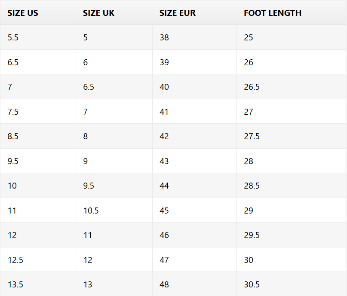Image resolution: width=347 pixels, height=296 pixels.
Task: Select the UK size 13 cell
Action: (x=114, y=284)
